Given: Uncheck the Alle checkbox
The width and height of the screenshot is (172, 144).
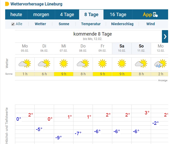Looking at the screenshot, I should point(13,24).
